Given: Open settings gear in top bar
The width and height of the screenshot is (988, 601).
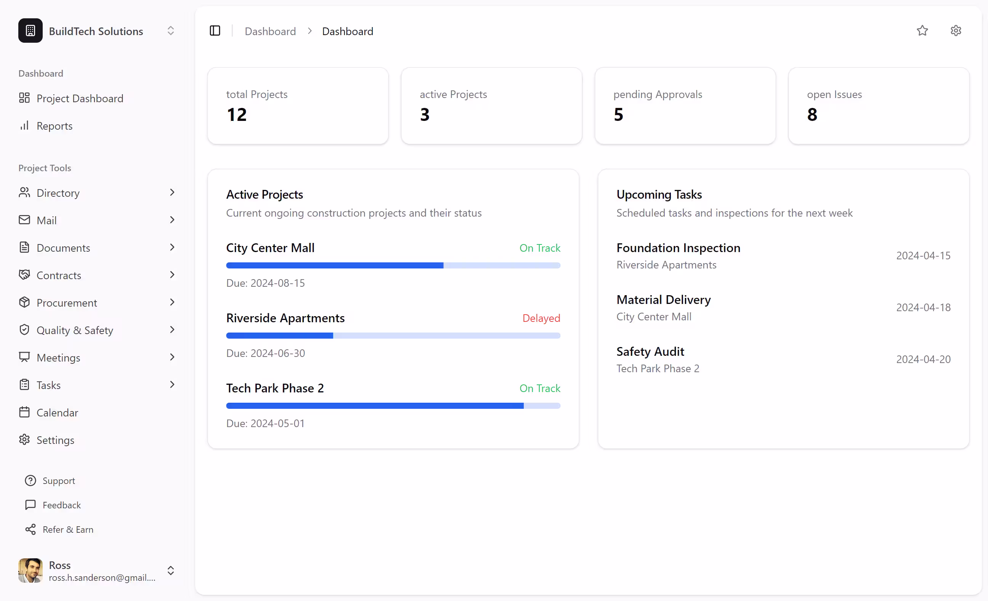Looking at the screenshot, I should [956, 31].
